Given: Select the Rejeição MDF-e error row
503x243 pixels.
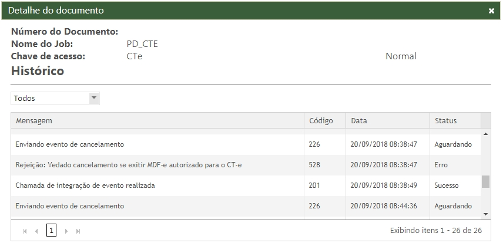Looking at the screenshot, I should point(129,165).
